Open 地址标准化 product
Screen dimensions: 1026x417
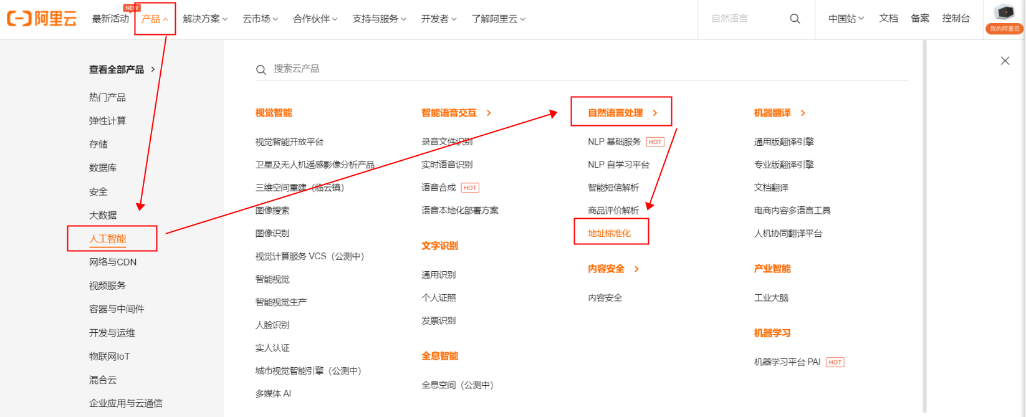(609, 233)
